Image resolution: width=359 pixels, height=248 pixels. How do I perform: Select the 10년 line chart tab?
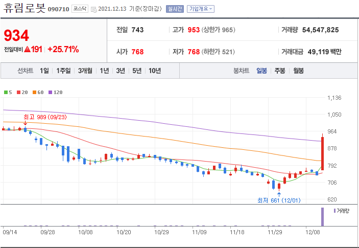click(155, 71)
